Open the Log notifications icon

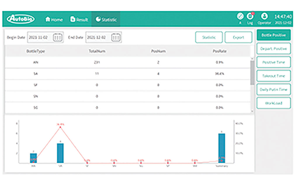click(250, 16)
